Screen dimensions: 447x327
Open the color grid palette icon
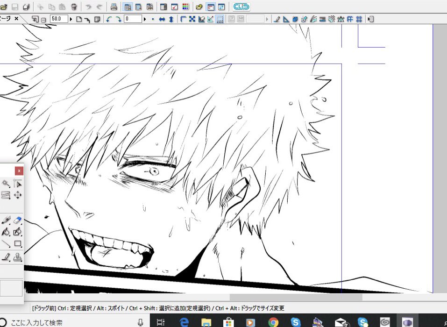click(185, 7)
